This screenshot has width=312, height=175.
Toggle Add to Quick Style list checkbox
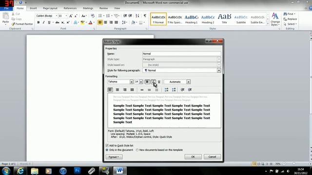(x=107, y=145)
